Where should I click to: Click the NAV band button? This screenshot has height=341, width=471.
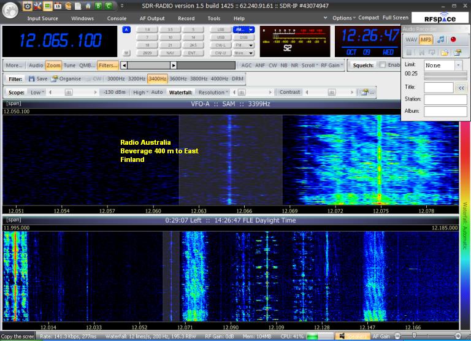[170, 53]
